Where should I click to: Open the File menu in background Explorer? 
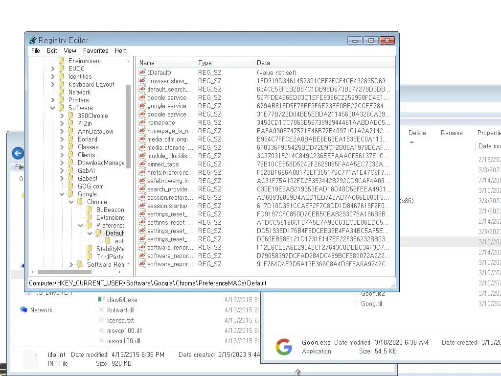(x=19, y=167)
